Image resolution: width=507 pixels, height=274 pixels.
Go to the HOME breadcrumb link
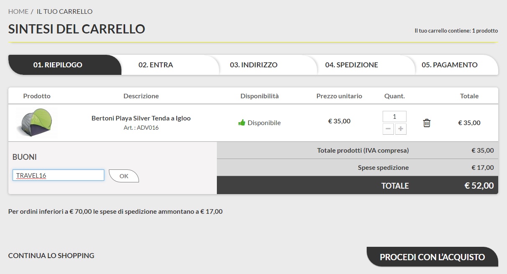tap(18, 11)
